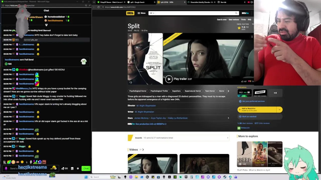
Task: Open director M. Night Shyamalan link
Action: click(146, 105)
